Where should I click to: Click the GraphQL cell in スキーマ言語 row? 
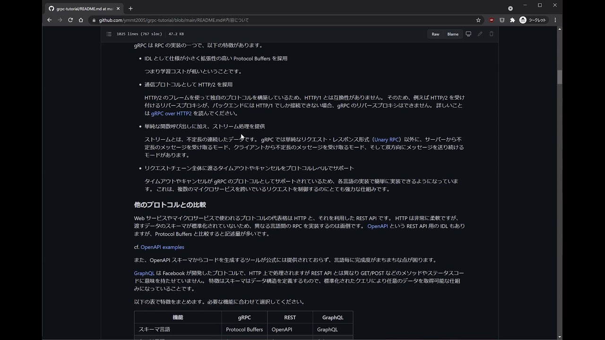click(x=333, y=330)
